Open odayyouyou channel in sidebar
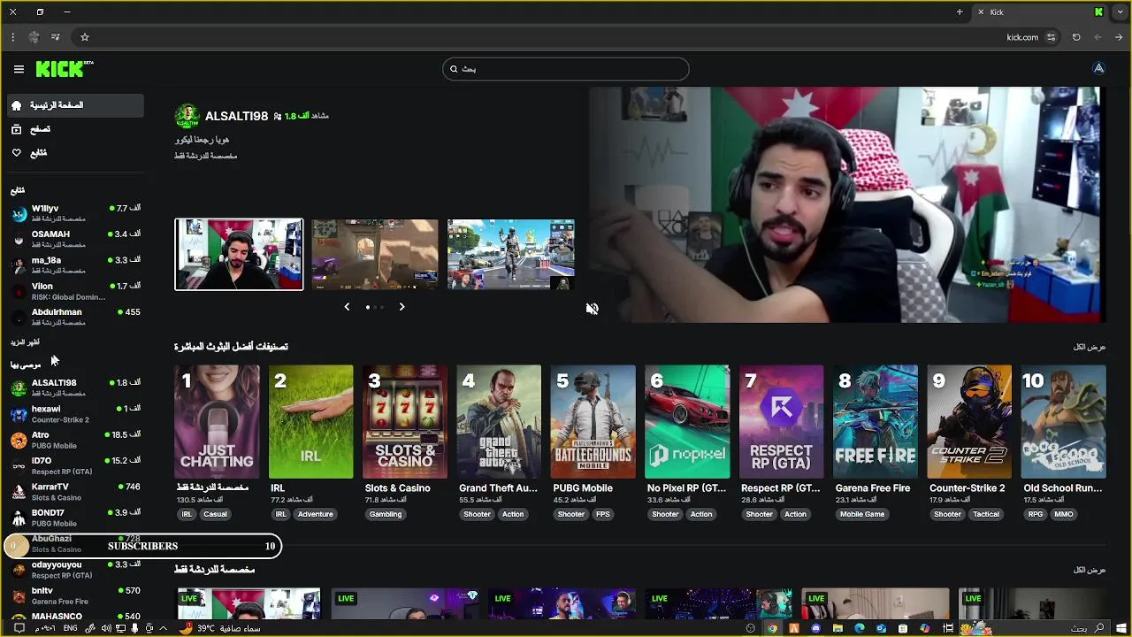Image resolution: width=1132 pixels, height=637 pixels. [x=74, y=570]
